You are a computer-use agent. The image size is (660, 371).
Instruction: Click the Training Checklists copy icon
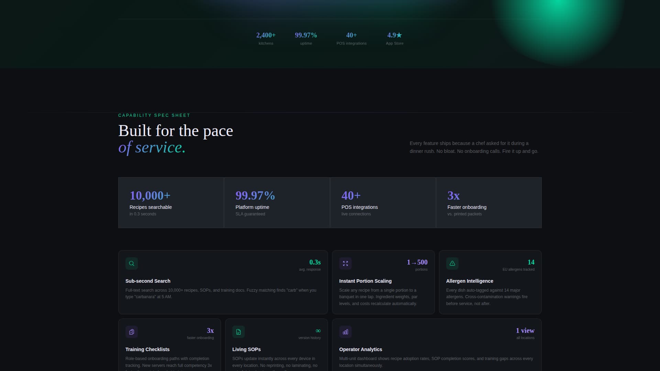132,332
